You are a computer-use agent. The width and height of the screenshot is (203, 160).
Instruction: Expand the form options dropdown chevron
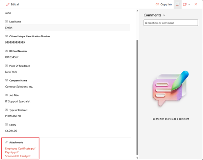[189, 4]
